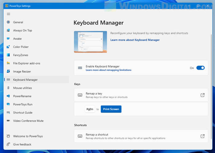This screenshot has height=153, width=215.
Task: Click the Give feedback icon
Action: (8, 144)
